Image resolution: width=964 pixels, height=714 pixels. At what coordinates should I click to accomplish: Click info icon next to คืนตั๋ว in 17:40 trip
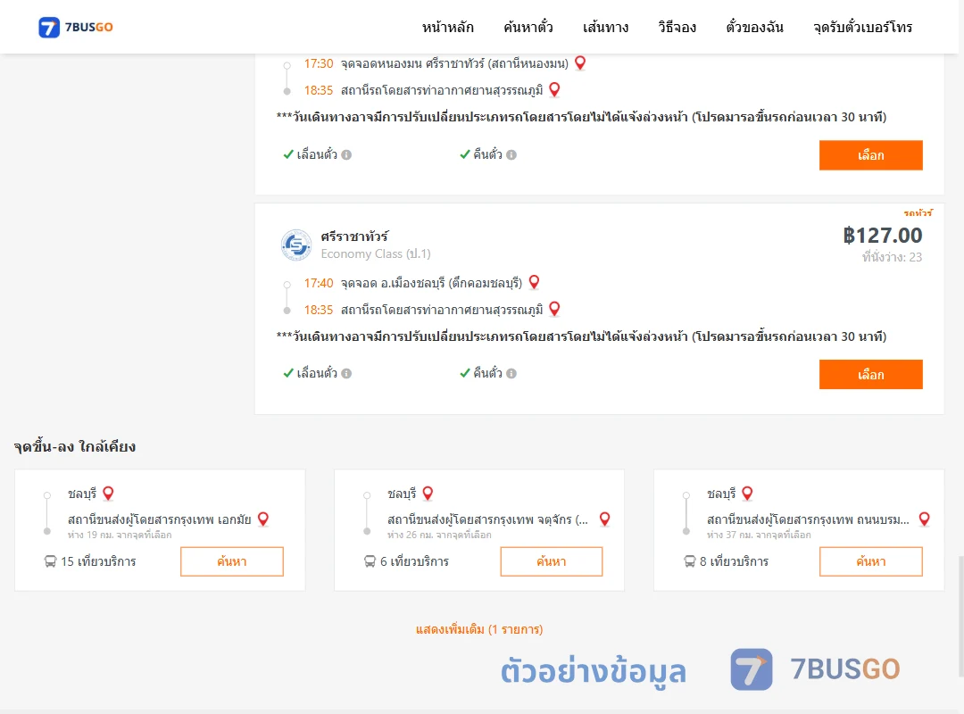coord(511,373)
